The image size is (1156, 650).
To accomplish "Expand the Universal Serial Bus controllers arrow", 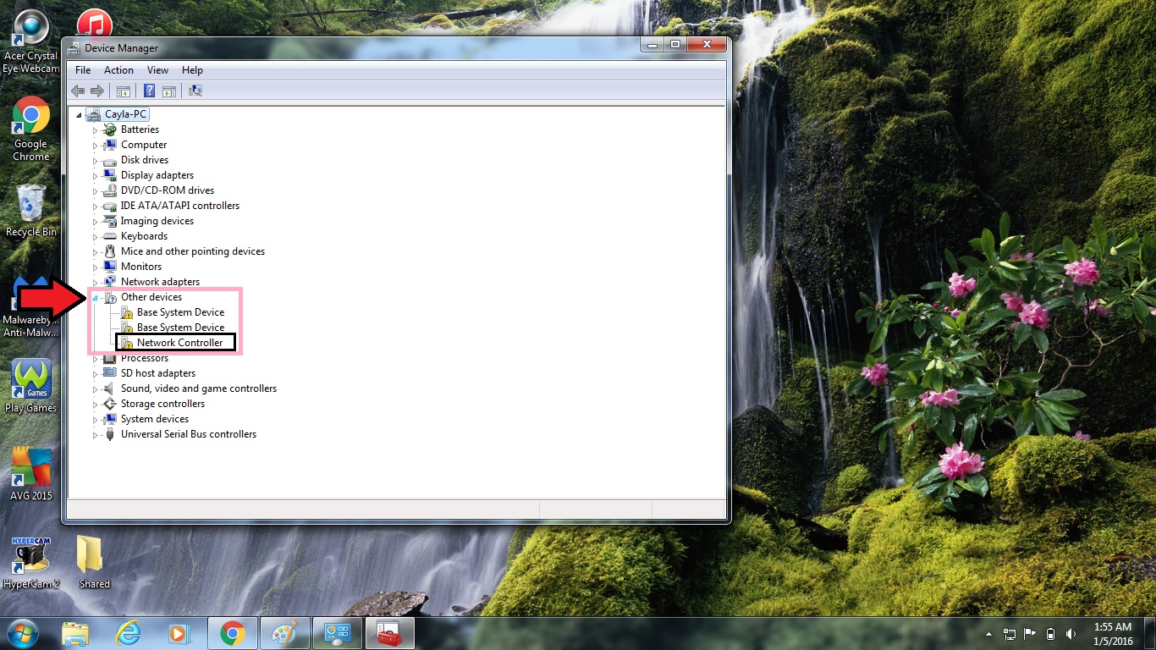I will [x=96, y=435].
